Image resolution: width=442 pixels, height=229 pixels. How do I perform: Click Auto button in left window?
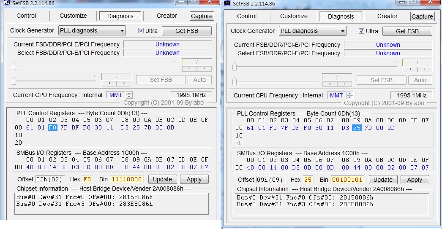point(199,80)
